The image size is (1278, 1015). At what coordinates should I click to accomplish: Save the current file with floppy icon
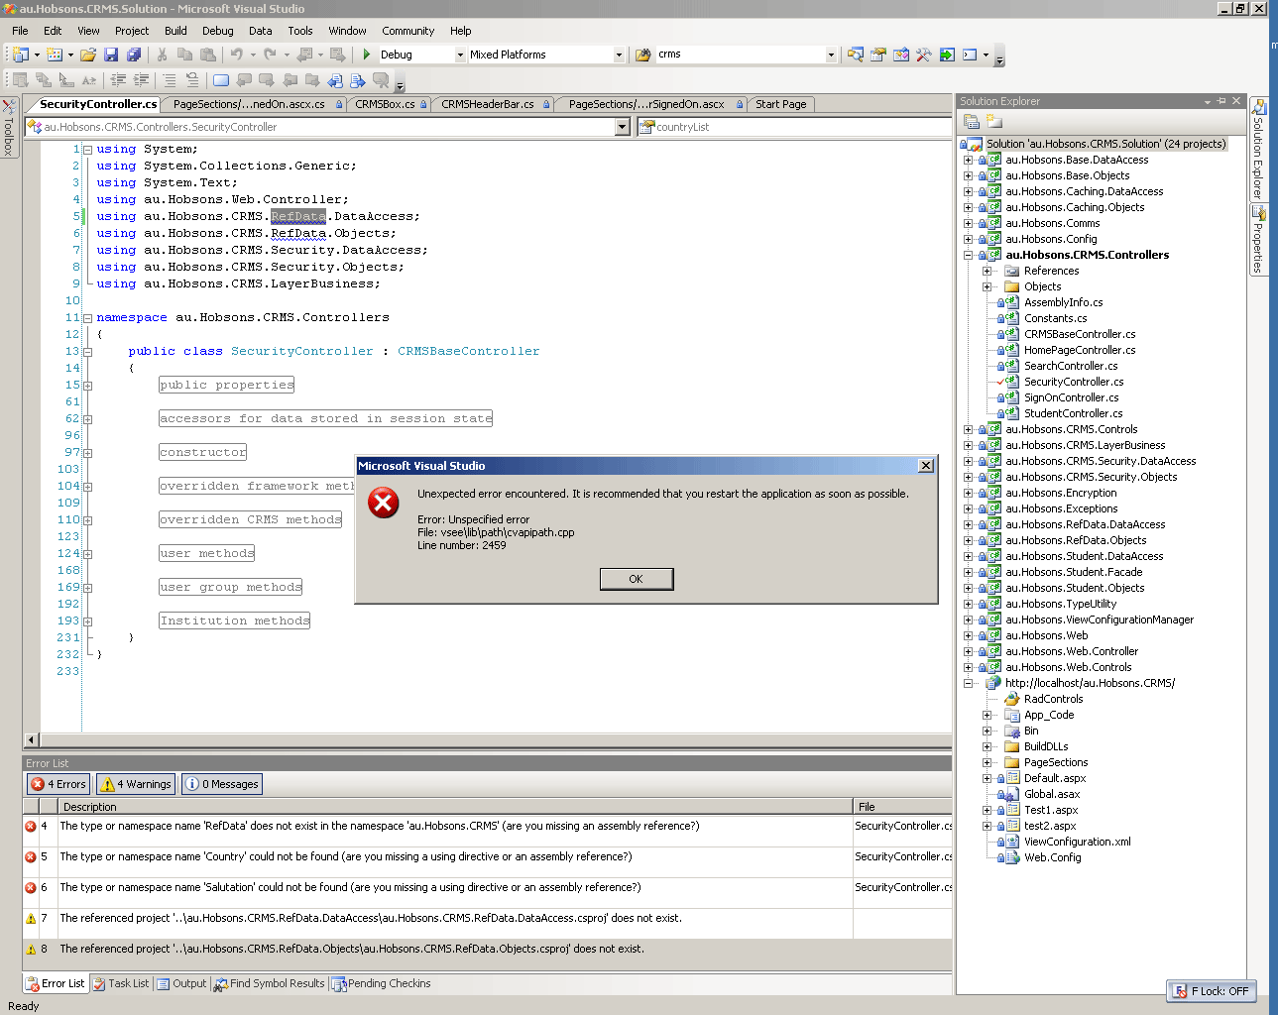pyautogui.click(x=111, y=55)
